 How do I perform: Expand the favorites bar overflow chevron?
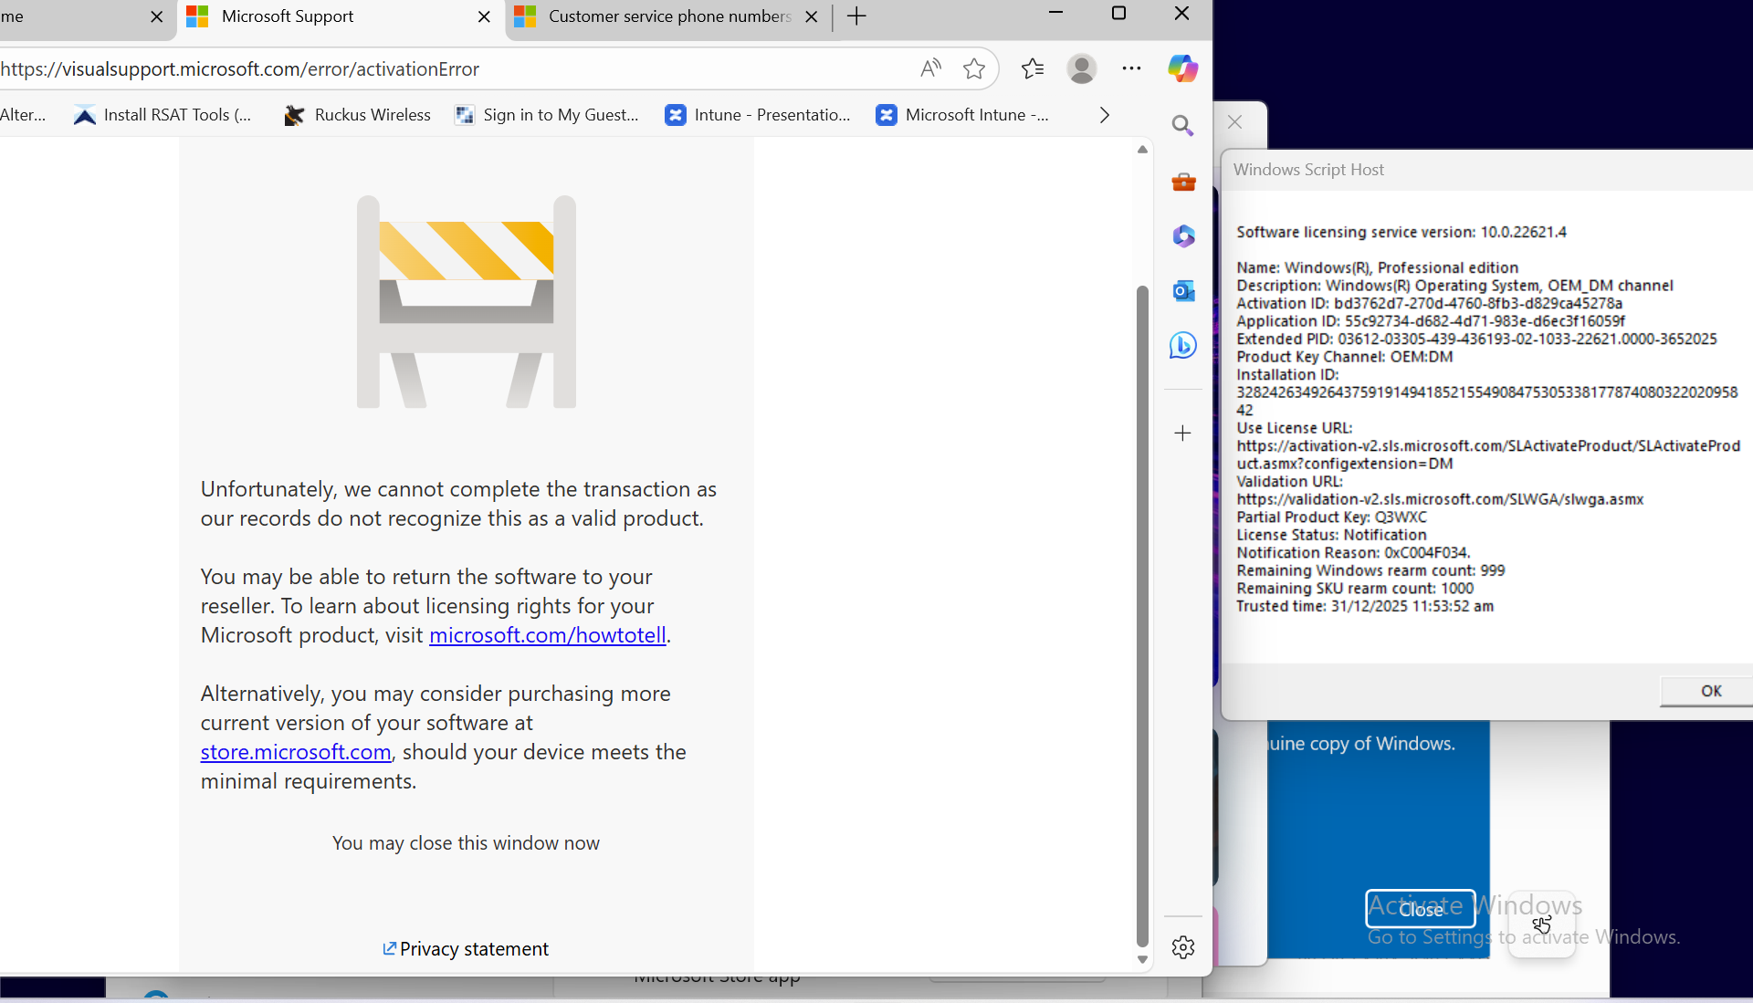pyautogui.click(x=1105, y=115)
